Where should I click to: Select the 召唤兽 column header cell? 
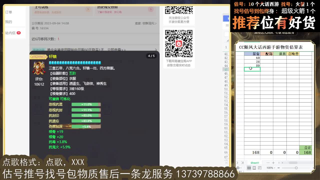[x=293, y=54]
